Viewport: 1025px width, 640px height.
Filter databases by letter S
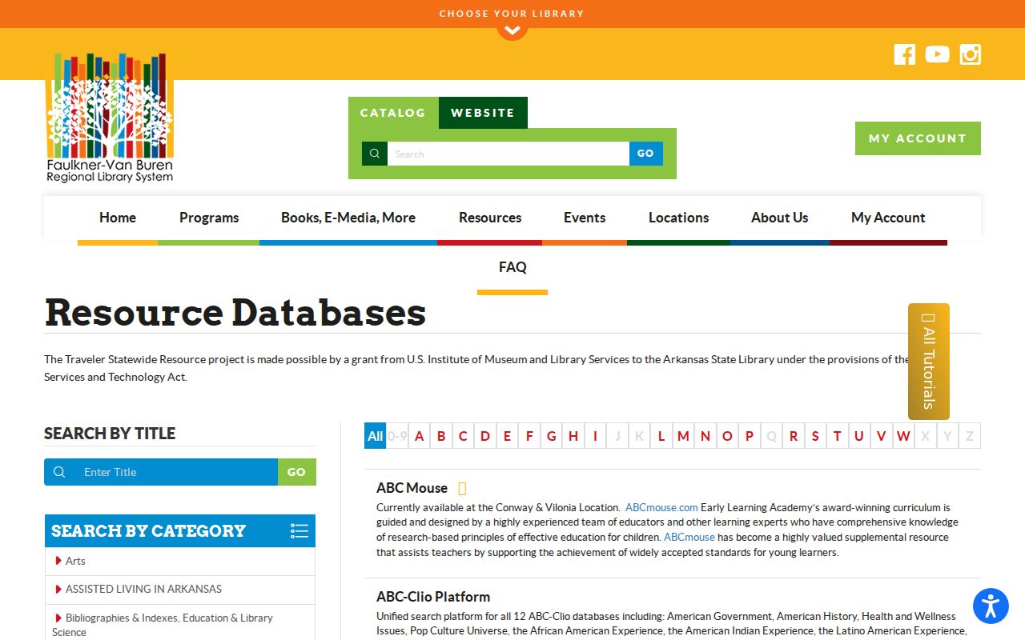point(815,436)
